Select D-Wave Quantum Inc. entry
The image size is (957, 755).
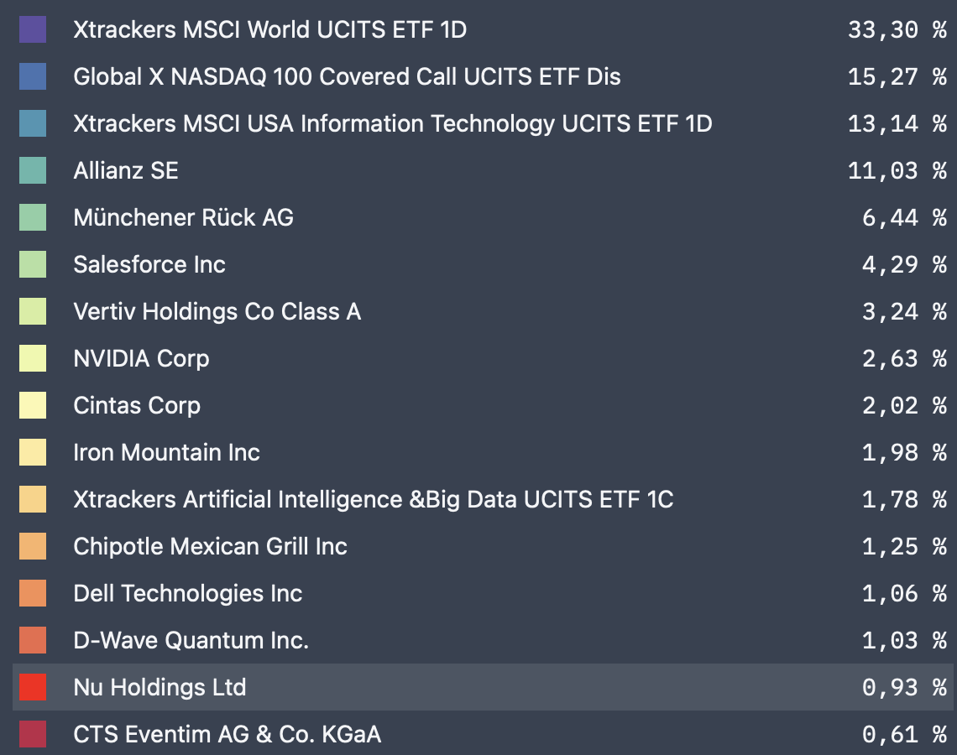click(x=191, y=641)
